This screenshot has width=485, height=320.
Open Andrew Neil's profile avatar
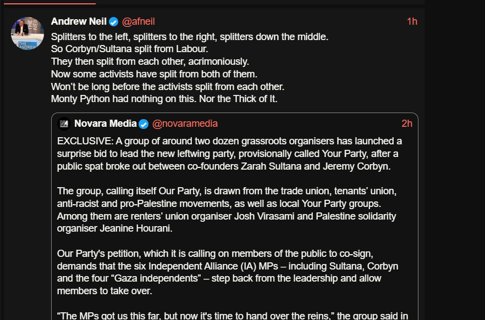[x=27, y=33]
